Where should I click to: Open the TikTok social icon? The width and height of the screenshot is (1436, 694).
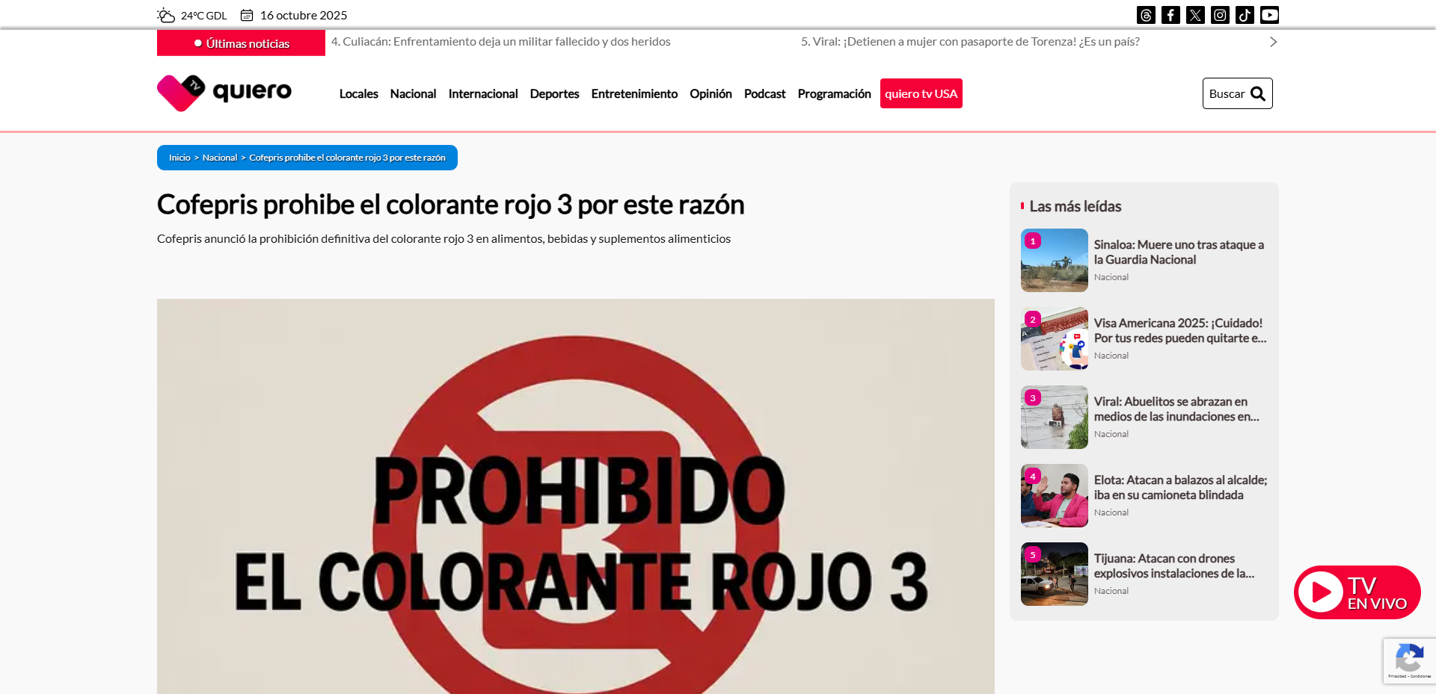(1245, 15)
